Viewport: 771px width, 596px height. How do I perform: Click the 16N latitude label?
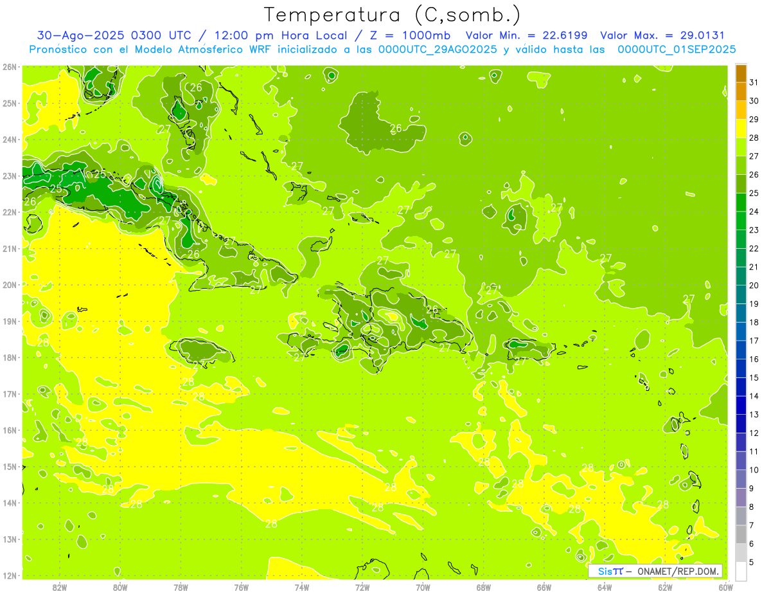point(10,430)
